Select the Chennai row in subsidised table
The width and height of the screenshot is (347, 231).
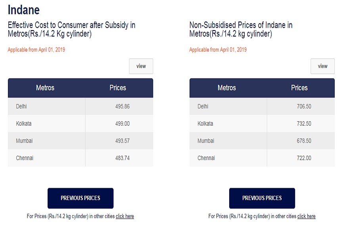(x=81, y=158)
